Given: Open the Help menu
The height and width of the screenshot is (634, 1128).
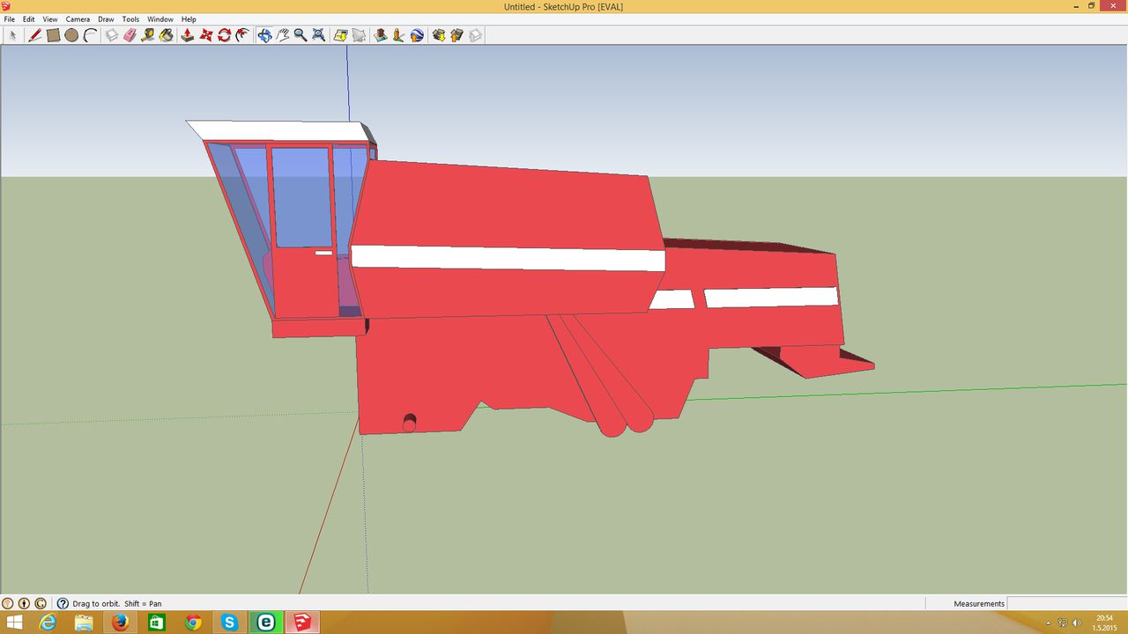Looking at the screenshot, I should (x=189, y=19).
